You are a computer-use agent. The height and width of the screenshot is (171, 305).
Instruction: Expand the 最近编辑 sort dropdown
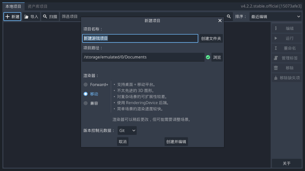276,17
